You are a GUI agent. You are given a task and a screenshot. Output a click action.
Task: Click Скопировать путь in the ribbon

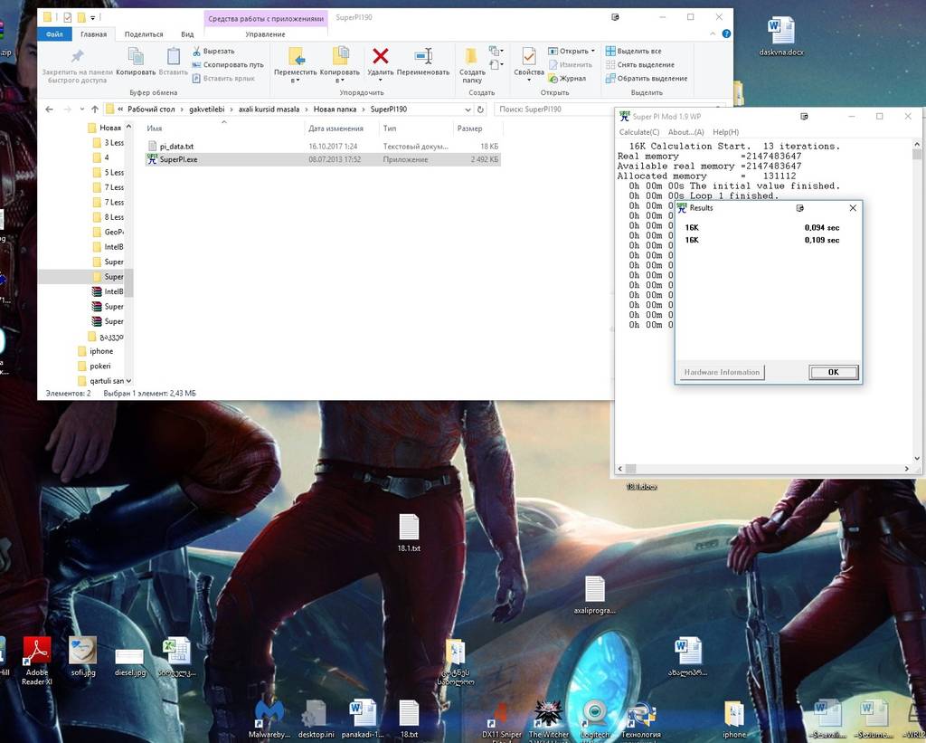(x=227, y=65)
